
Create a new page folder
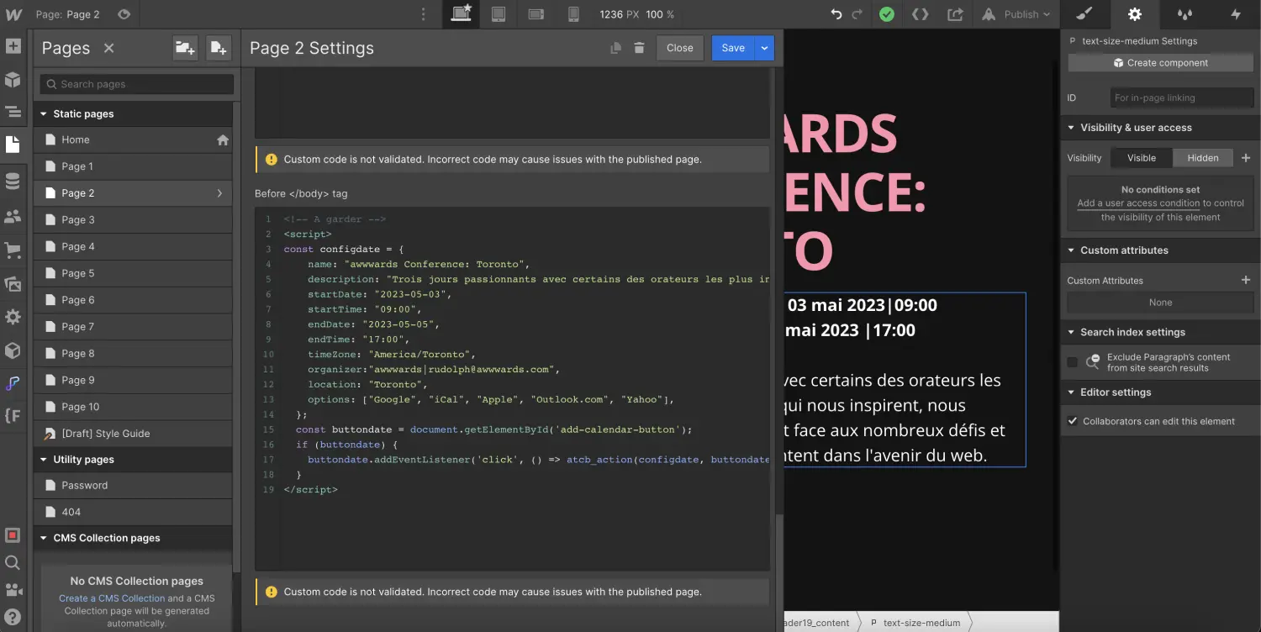pos(185,48)
